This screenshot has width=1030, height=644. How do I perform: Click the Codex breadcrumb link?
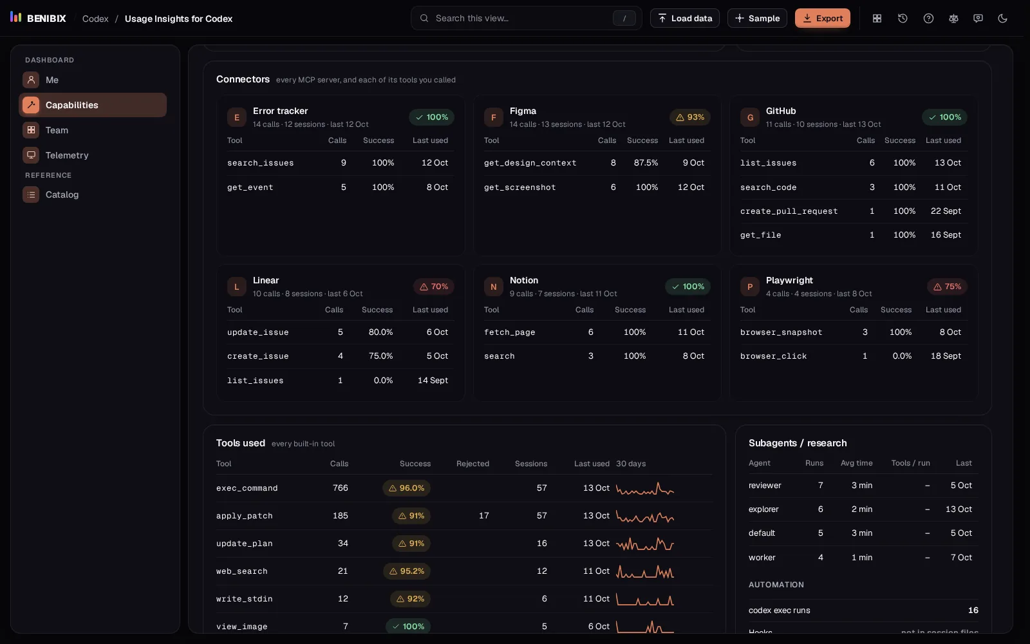95,19
